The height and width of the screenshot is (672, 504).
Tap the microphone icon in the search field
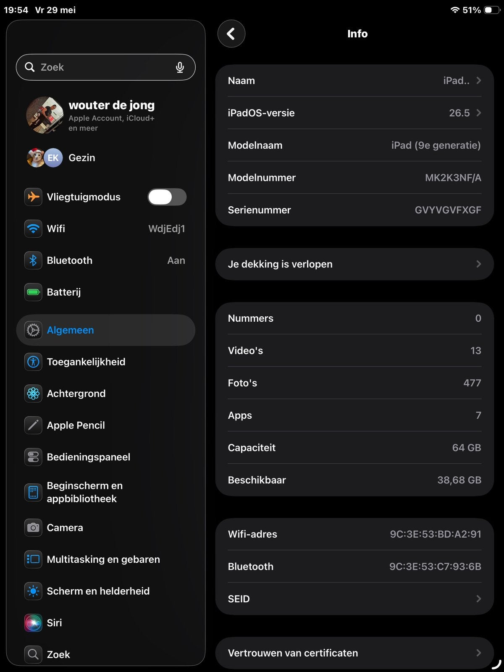tap(180, 67)
